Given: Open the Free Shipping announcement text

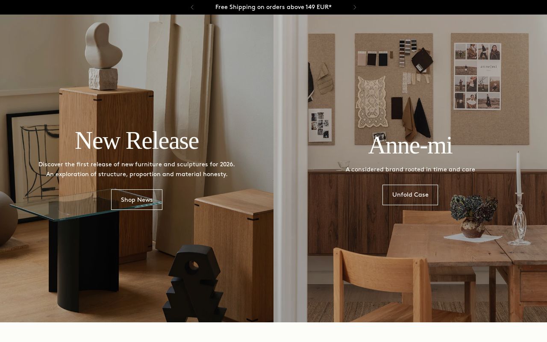Looking at the screenshot, I should [x=273, y=7].
